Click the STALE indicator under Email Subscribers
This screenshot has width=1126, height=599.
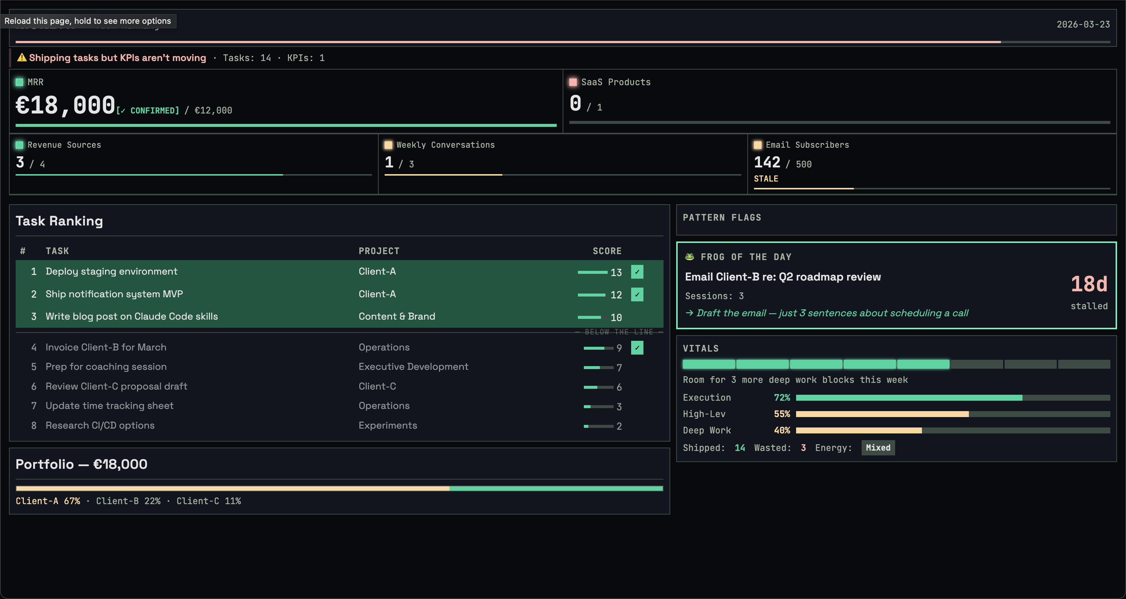pyautogui.click(x=766, y=179)
